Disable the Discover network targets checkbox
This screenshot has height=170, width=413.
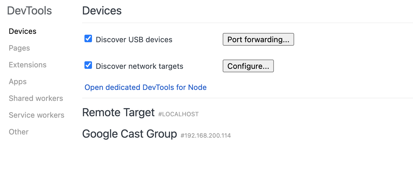coord(88,65)
